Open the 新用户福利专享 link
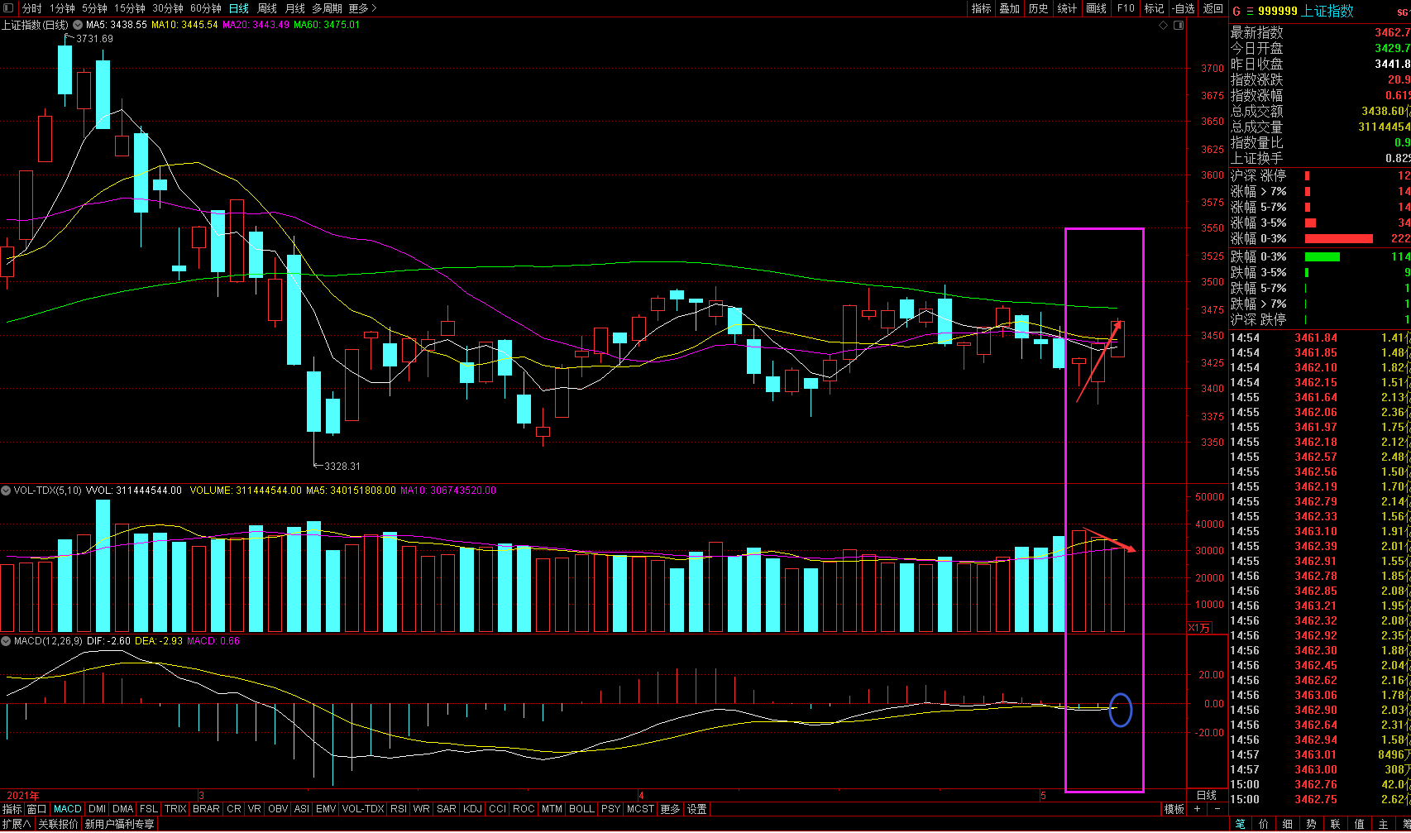The width and height of the screenshot is (1411, 833). (x=119, y=824)
